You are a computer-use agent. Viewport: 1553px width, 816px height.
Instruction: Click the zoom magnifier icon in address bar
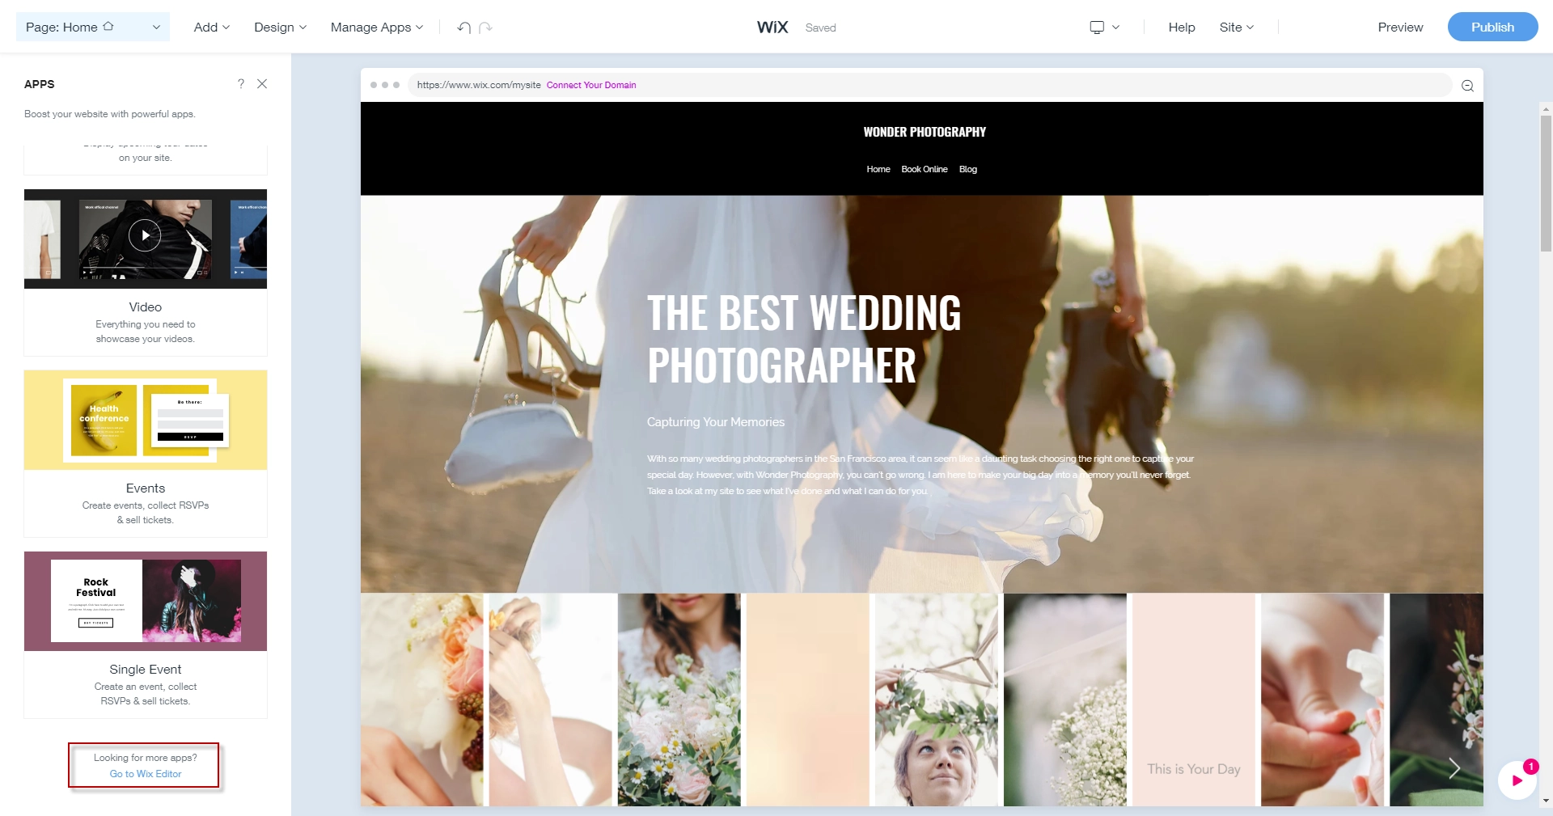tap(1467, 86)
